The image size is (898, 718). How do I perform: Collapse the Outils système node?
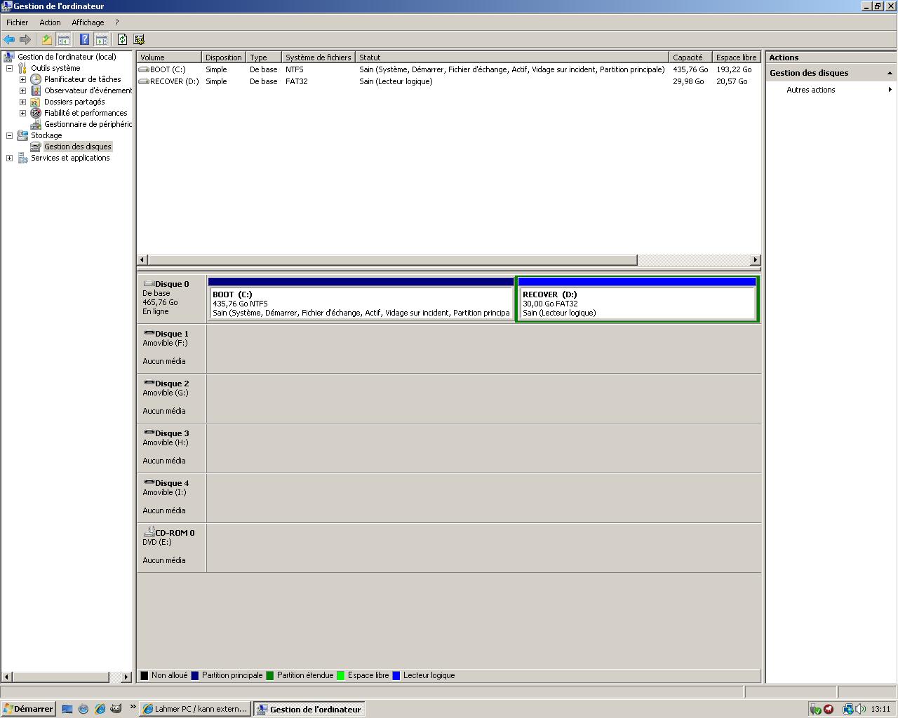(x=10, y=68)
